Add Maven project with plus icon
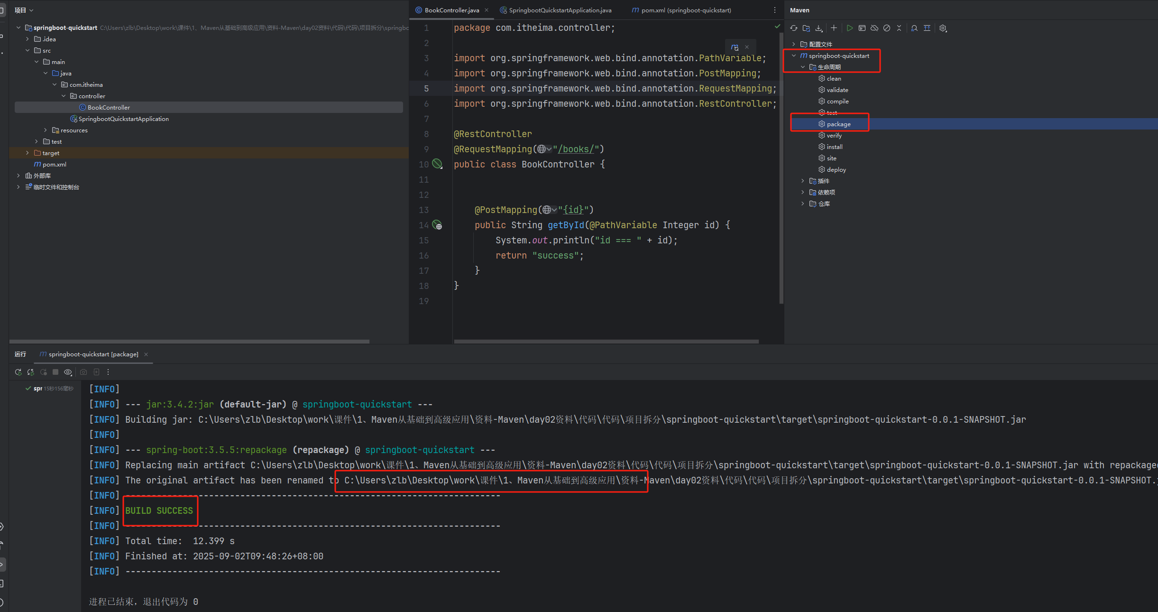The image size is (1158, 612). (x=834, y=28)
